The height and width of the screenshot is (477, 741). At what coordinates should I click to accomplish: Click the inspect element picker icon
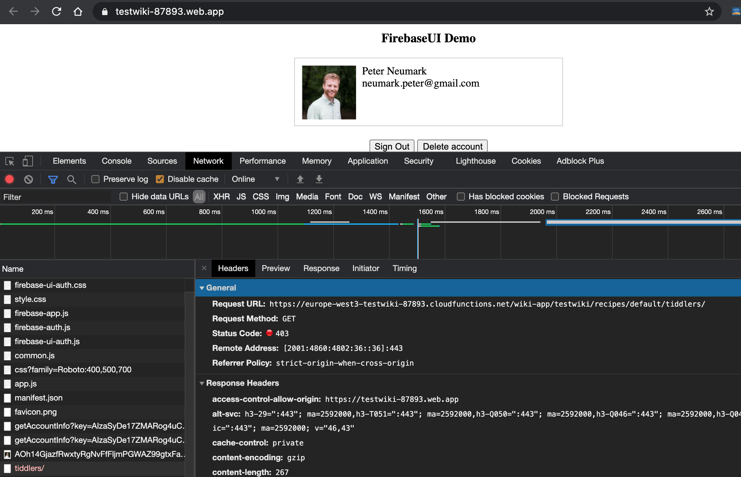pos(10,161)
